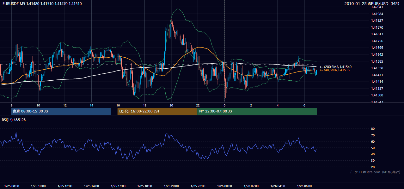Click price axis label 1.41585
The image size is (404, 189).
376,61
